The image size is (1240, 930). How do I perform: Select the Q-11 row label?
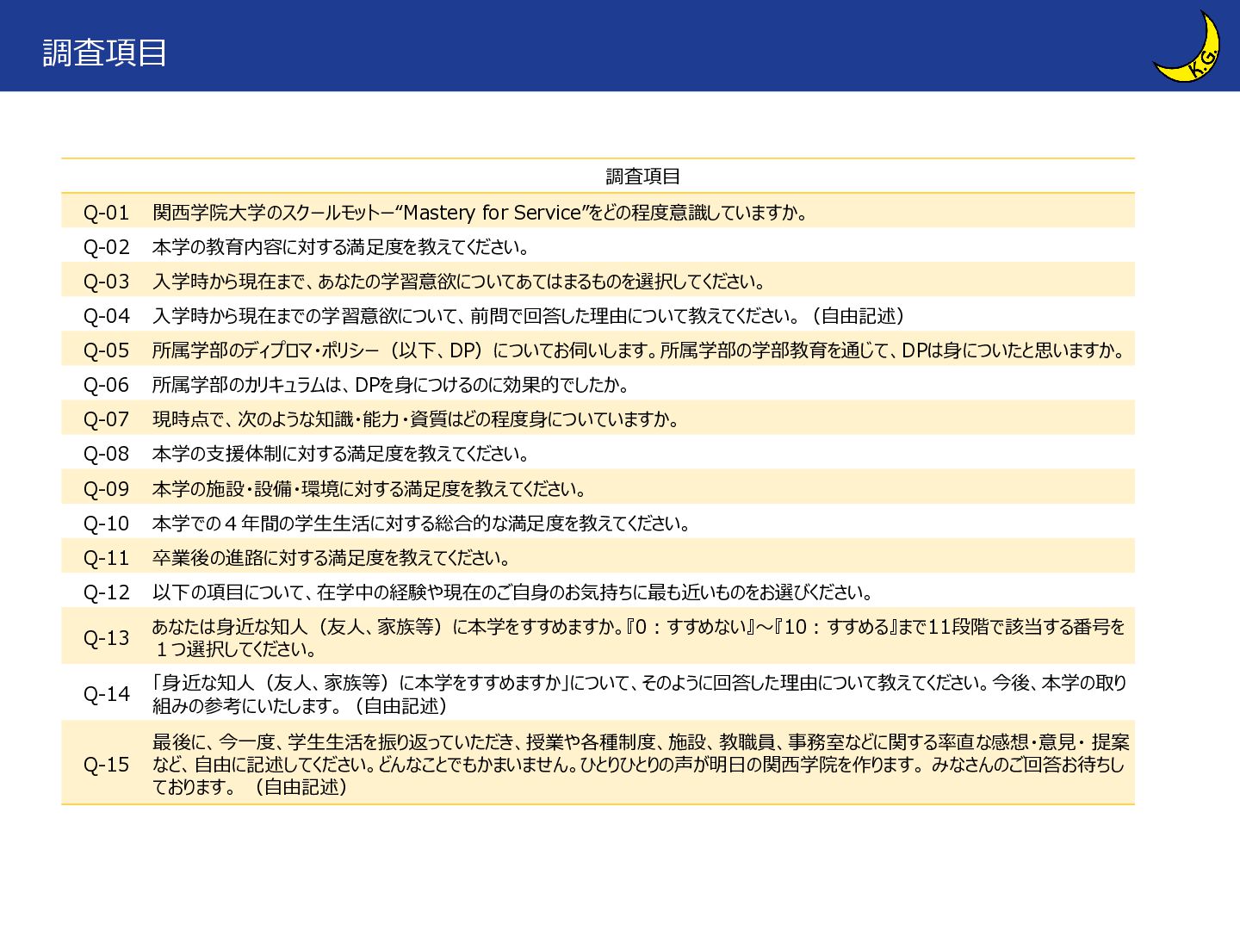106,558
